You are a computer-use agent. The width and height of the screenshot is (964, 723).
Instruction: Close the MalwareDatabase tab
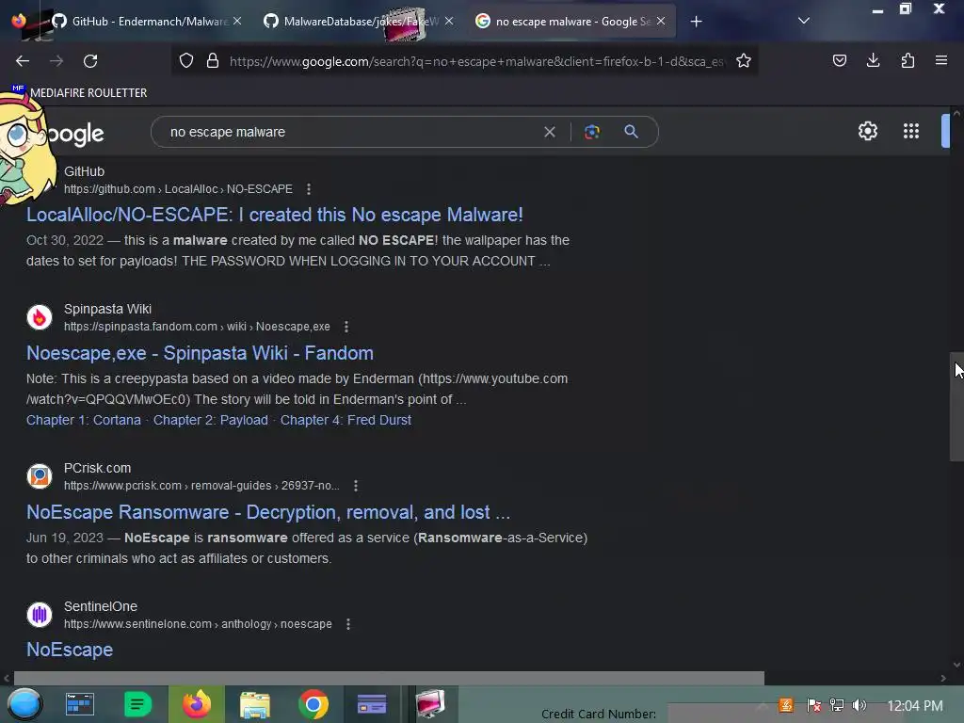coord(449,21)
